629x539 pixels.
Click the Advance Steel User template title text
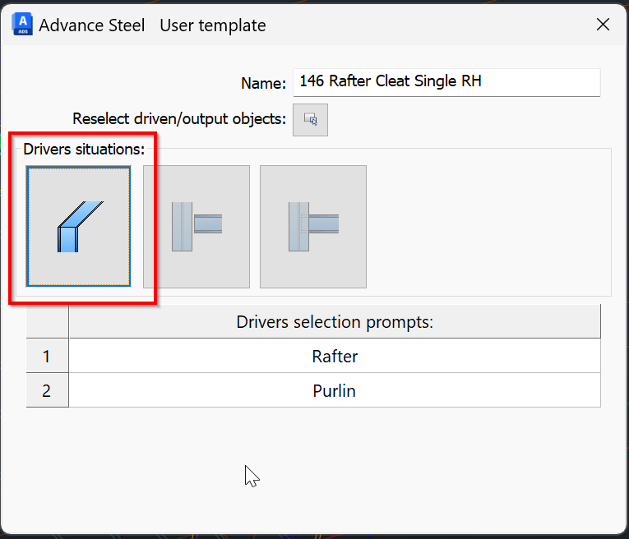tap(152, 25)
